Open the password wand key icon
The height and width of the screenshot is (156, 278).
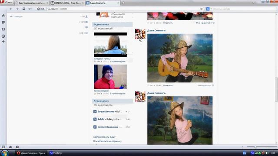[x=30, y=9]
